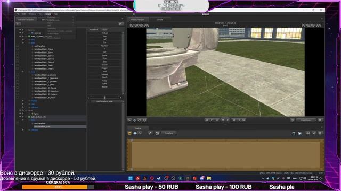Select the screen manipulator tool beside rotate
Image resolution: width=341 pixels, height=191 pixels.
144,120
